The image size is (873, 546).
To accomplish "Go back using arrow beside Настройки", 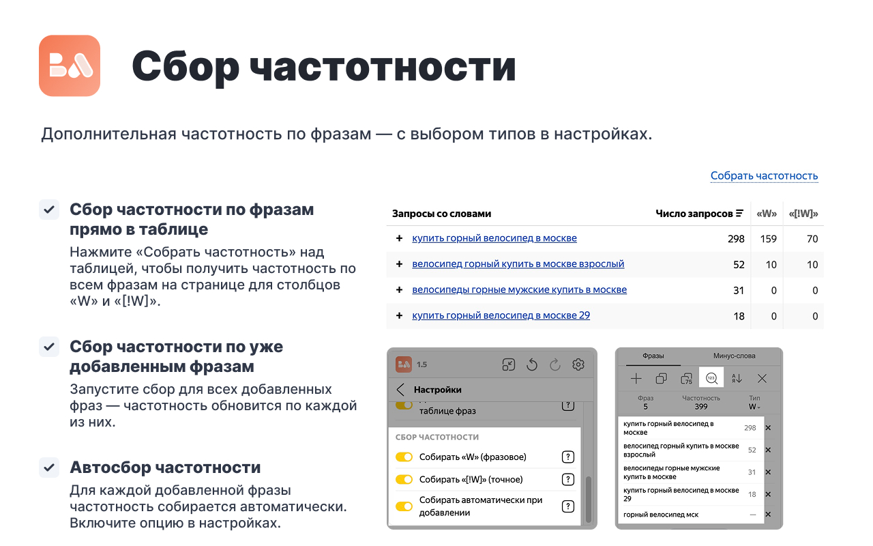I will tap(400, 390).
